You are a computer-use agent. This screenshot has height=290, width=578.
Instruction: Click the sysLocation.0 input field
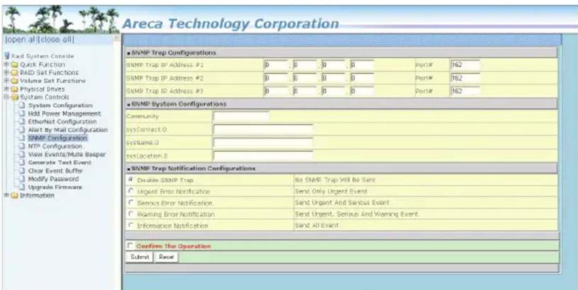(263, 155)
